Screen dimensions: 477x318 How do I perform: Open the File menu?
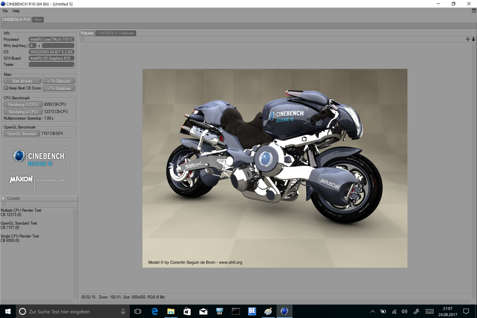pyautogui.click(x=5, y=11)
